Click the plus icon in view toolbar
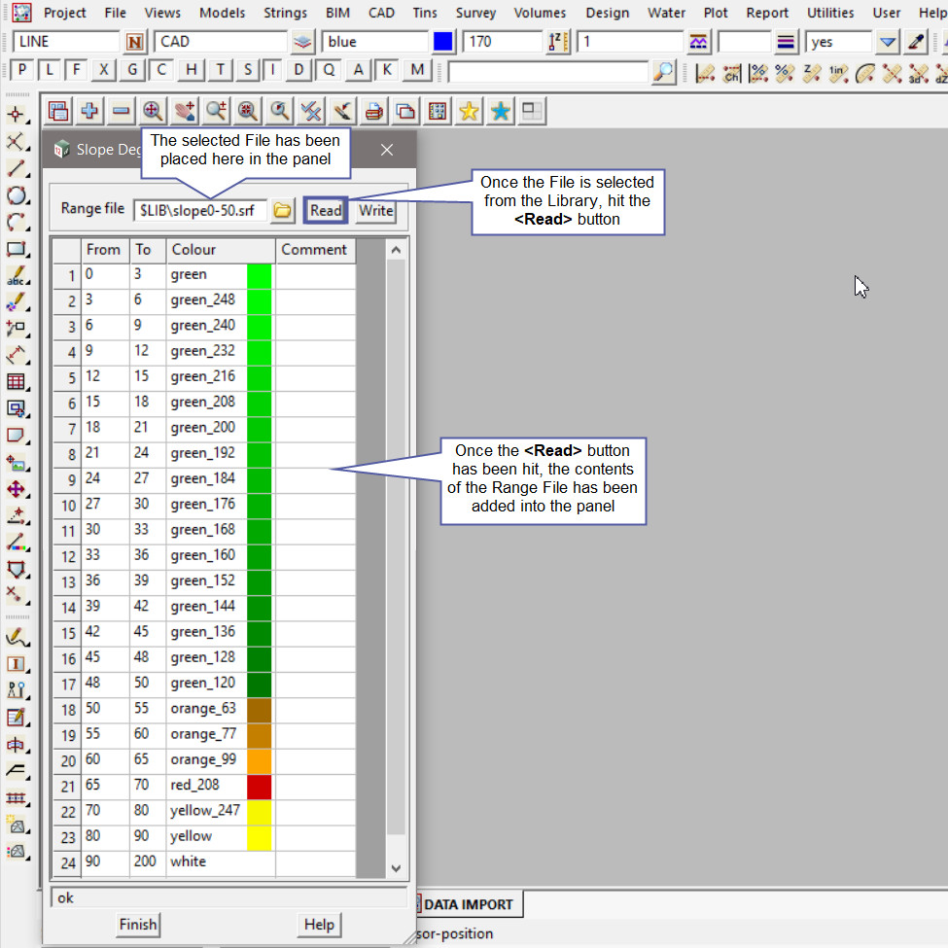The image size is (948, 948). pos(89,112)
